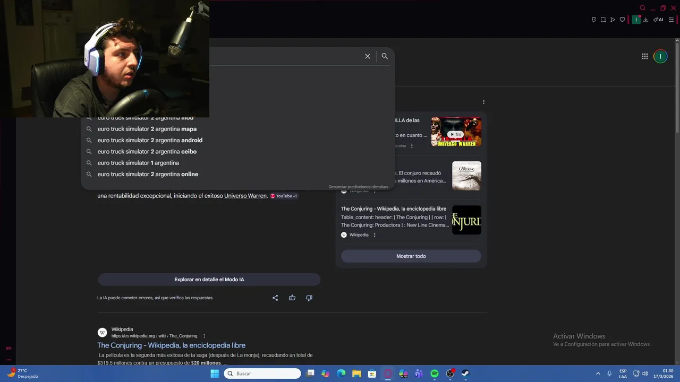
Task: Click the GX corner icon in the Opera sidebar
Action: [x=8, y=348]
